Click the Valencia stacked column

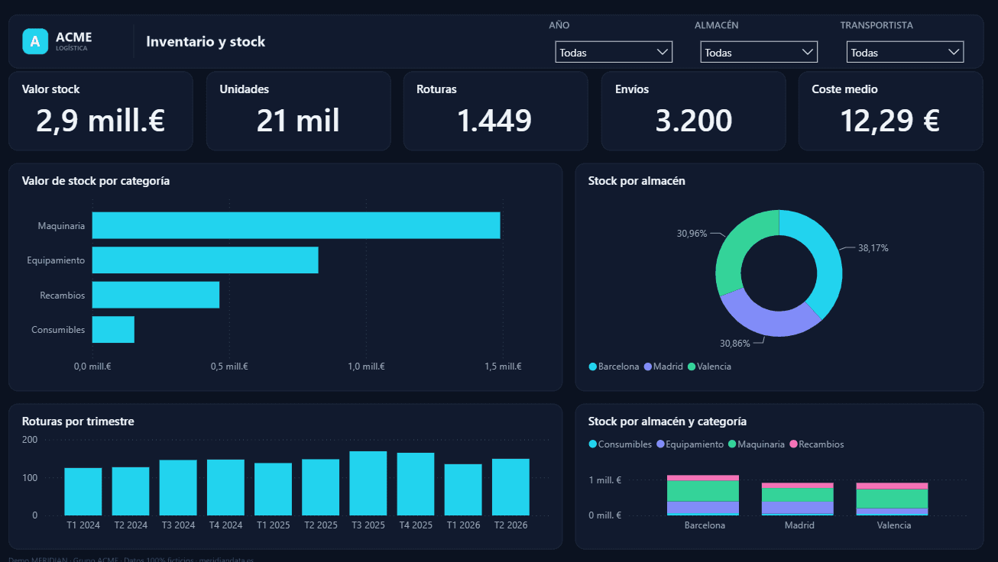892,499
